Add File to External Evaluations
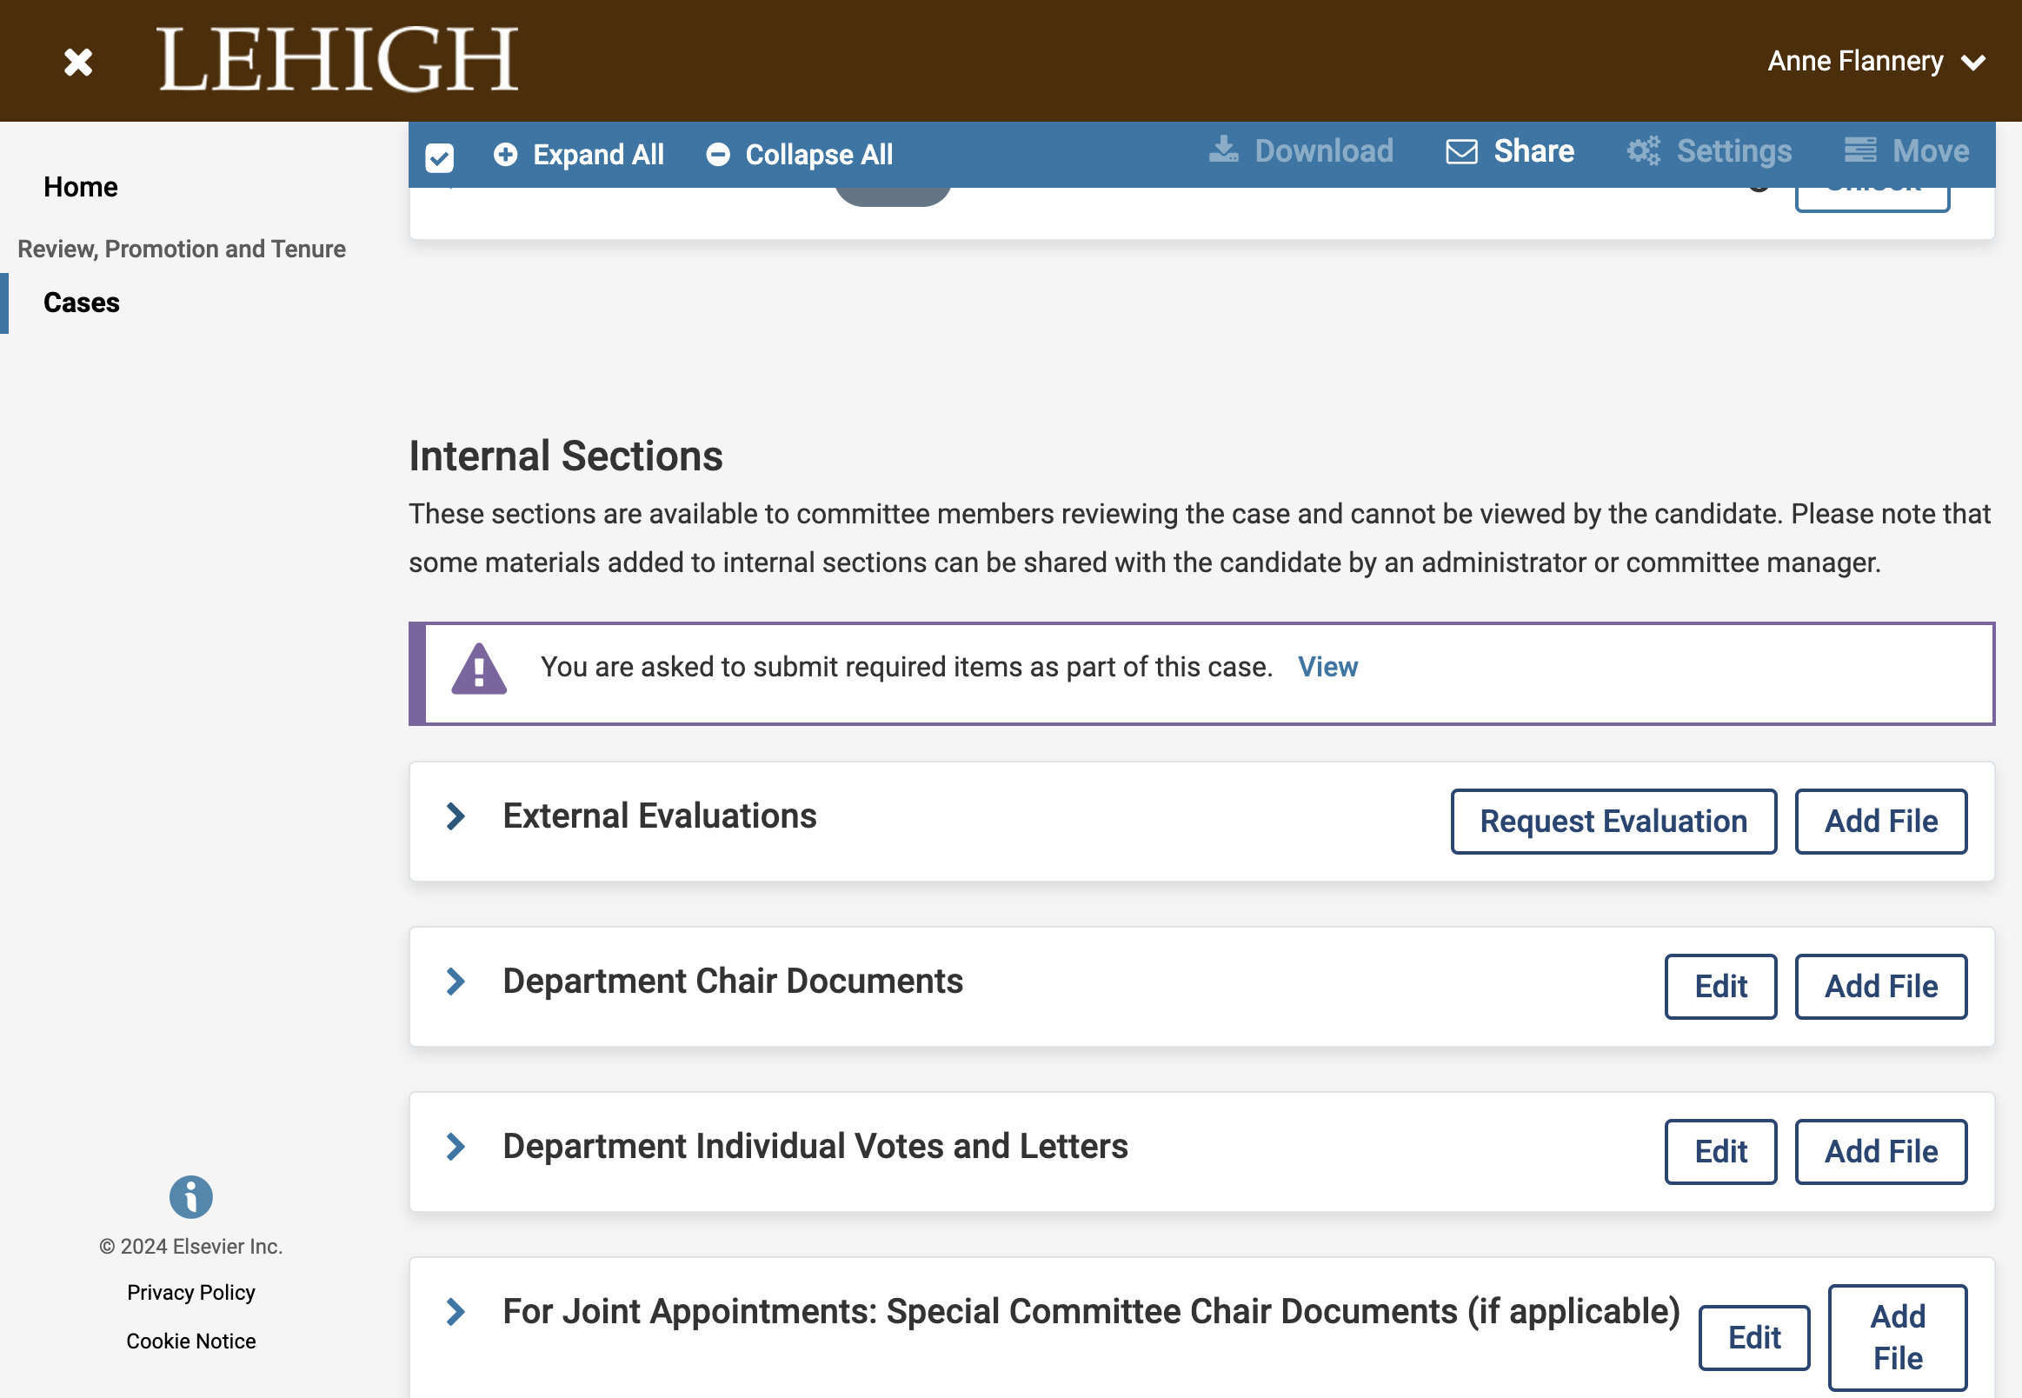This screenshot has height=1398, width=2022. point(1881,822)
